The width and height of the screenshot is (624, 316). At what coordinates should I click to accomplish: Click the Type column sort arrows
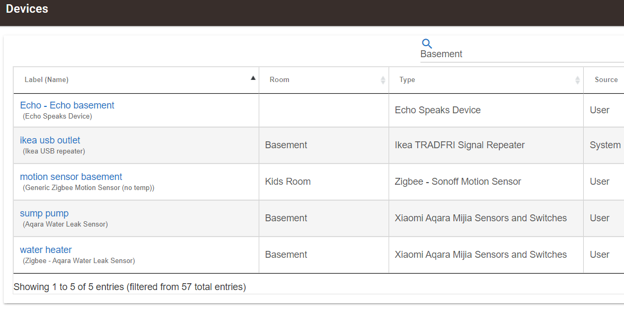[577, 80]
